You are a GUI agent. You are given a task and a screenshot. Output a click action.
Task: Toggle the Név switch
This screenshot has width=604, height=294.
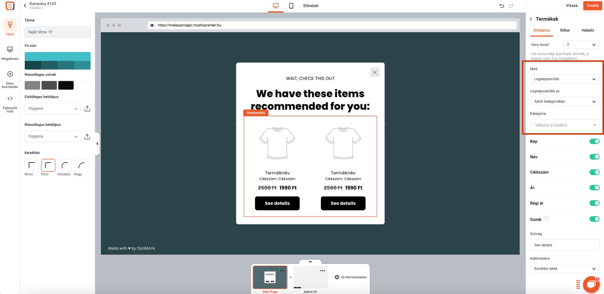(595, 157)
